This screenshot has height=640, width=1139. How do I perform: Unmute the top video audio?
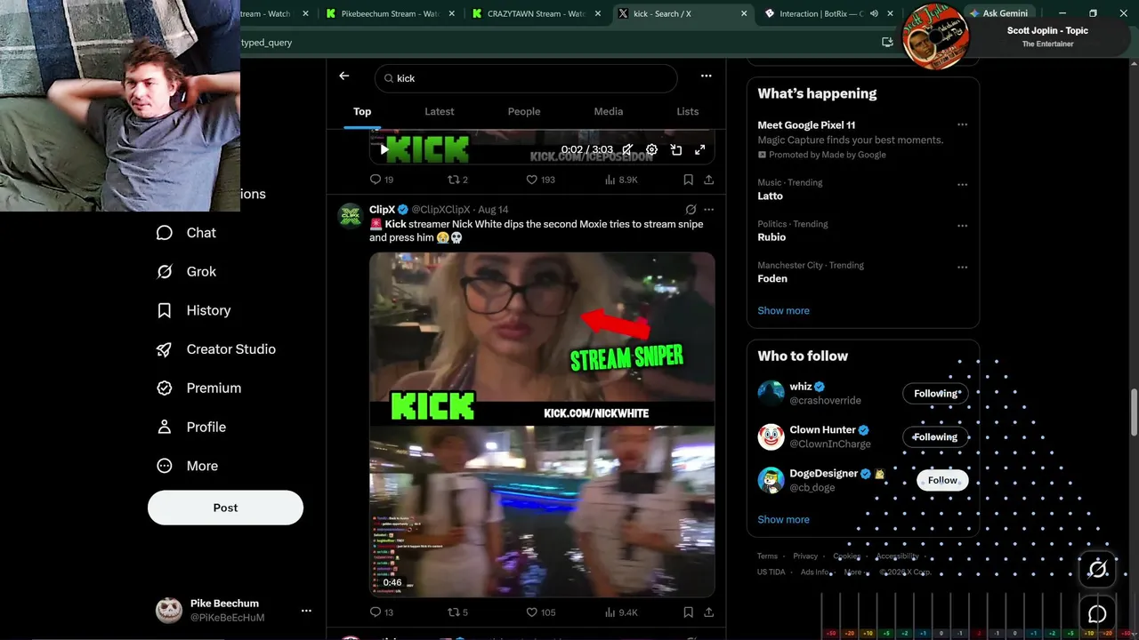coord(627,150)
